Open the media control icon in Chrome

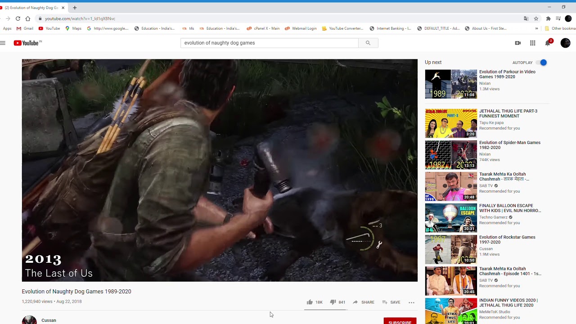coord(558,18)
